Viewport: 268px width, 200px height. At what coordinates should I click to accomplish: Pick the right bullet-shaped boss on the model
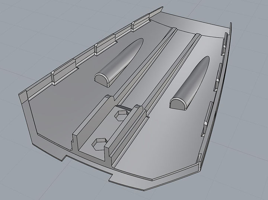tap(189, 82)
